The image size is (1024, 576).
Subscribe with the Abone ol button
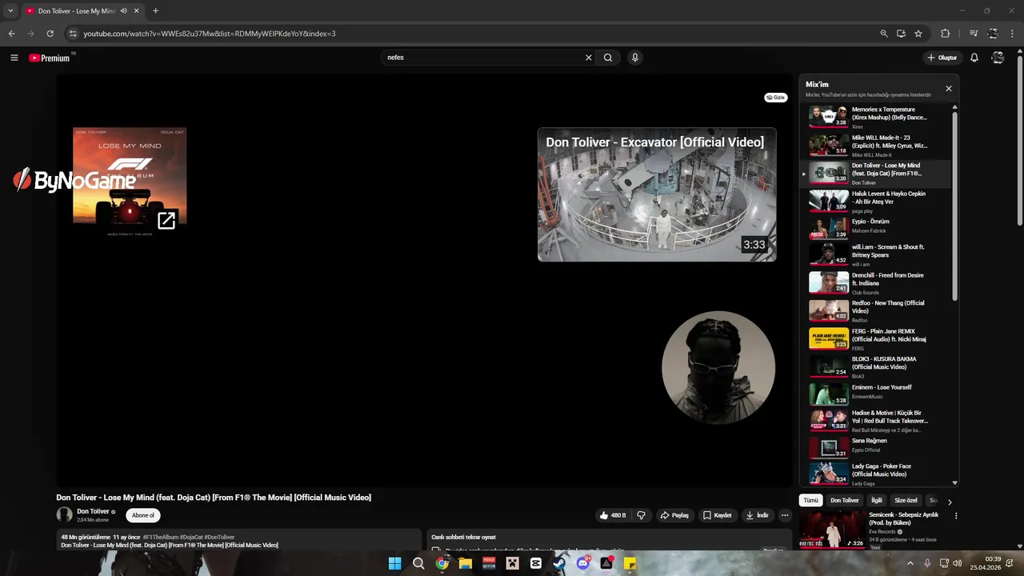(142, 515)
